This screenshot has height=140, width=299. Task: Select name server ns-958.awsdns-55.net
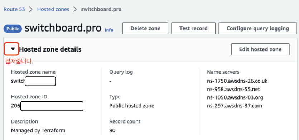[233, 89]
